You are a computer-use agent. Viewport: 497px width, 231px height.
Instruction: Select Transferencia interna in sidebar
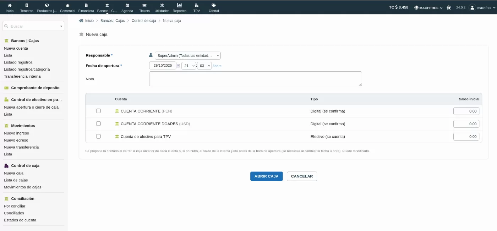click(22, 76)
